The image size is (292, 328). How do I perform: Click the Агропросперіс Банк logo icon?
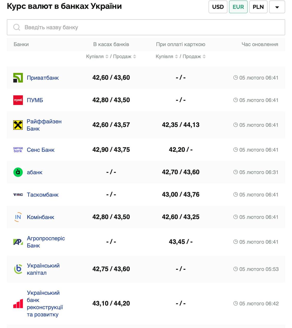point(18,242)
